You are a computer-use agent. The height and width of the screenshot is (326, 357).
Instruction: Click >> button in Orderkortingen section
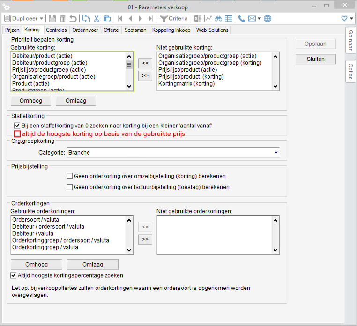[x=145, y=239]
